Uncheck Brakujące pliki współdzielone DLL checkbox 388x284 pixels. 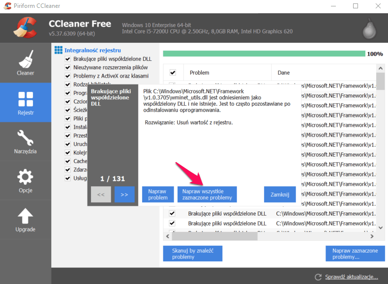coord(67,58)
